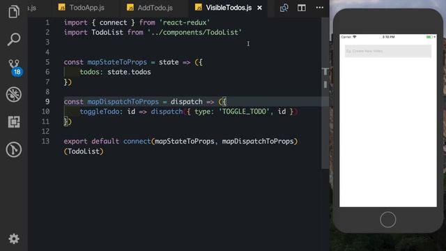Open the Explorer files icon in activity bar

[14, 12]
